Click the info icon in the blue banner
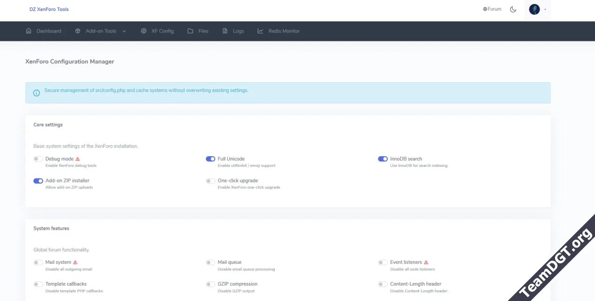This screenshot has width=595, height=301. pyautogui.click(x=37, y=93)
